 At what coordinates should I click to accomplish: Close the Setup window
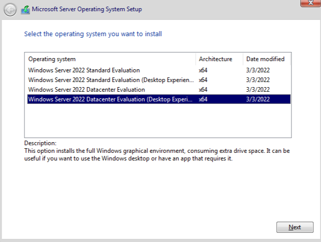[x=310, y=3]
